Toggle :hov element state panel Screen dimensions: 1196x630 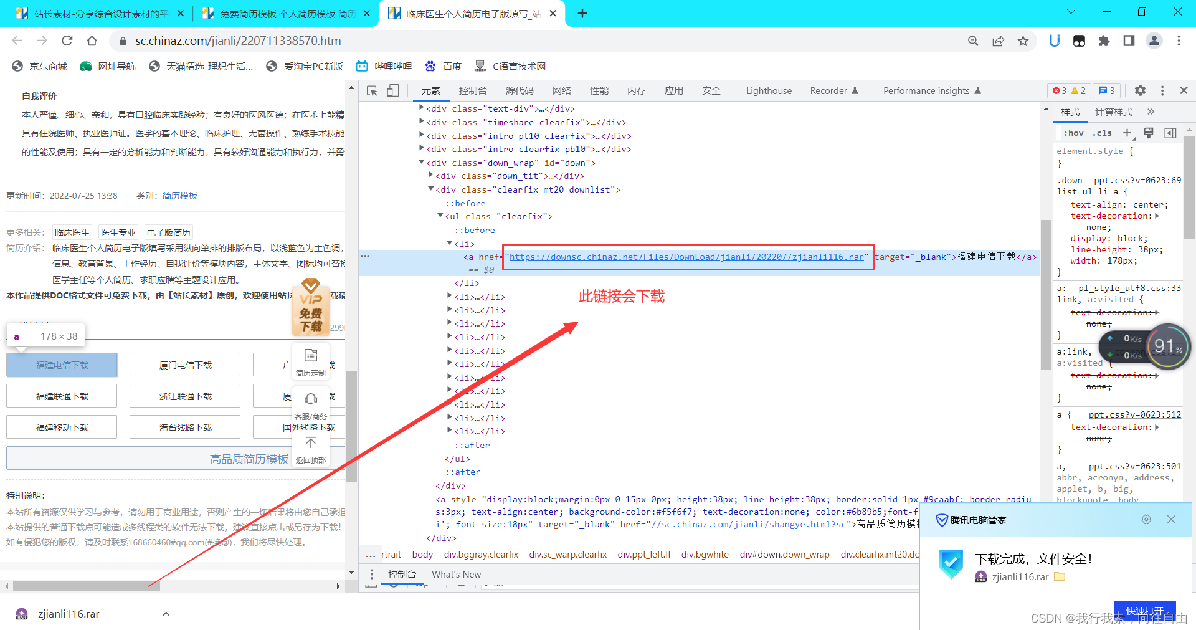click(x=1074, y=133)
